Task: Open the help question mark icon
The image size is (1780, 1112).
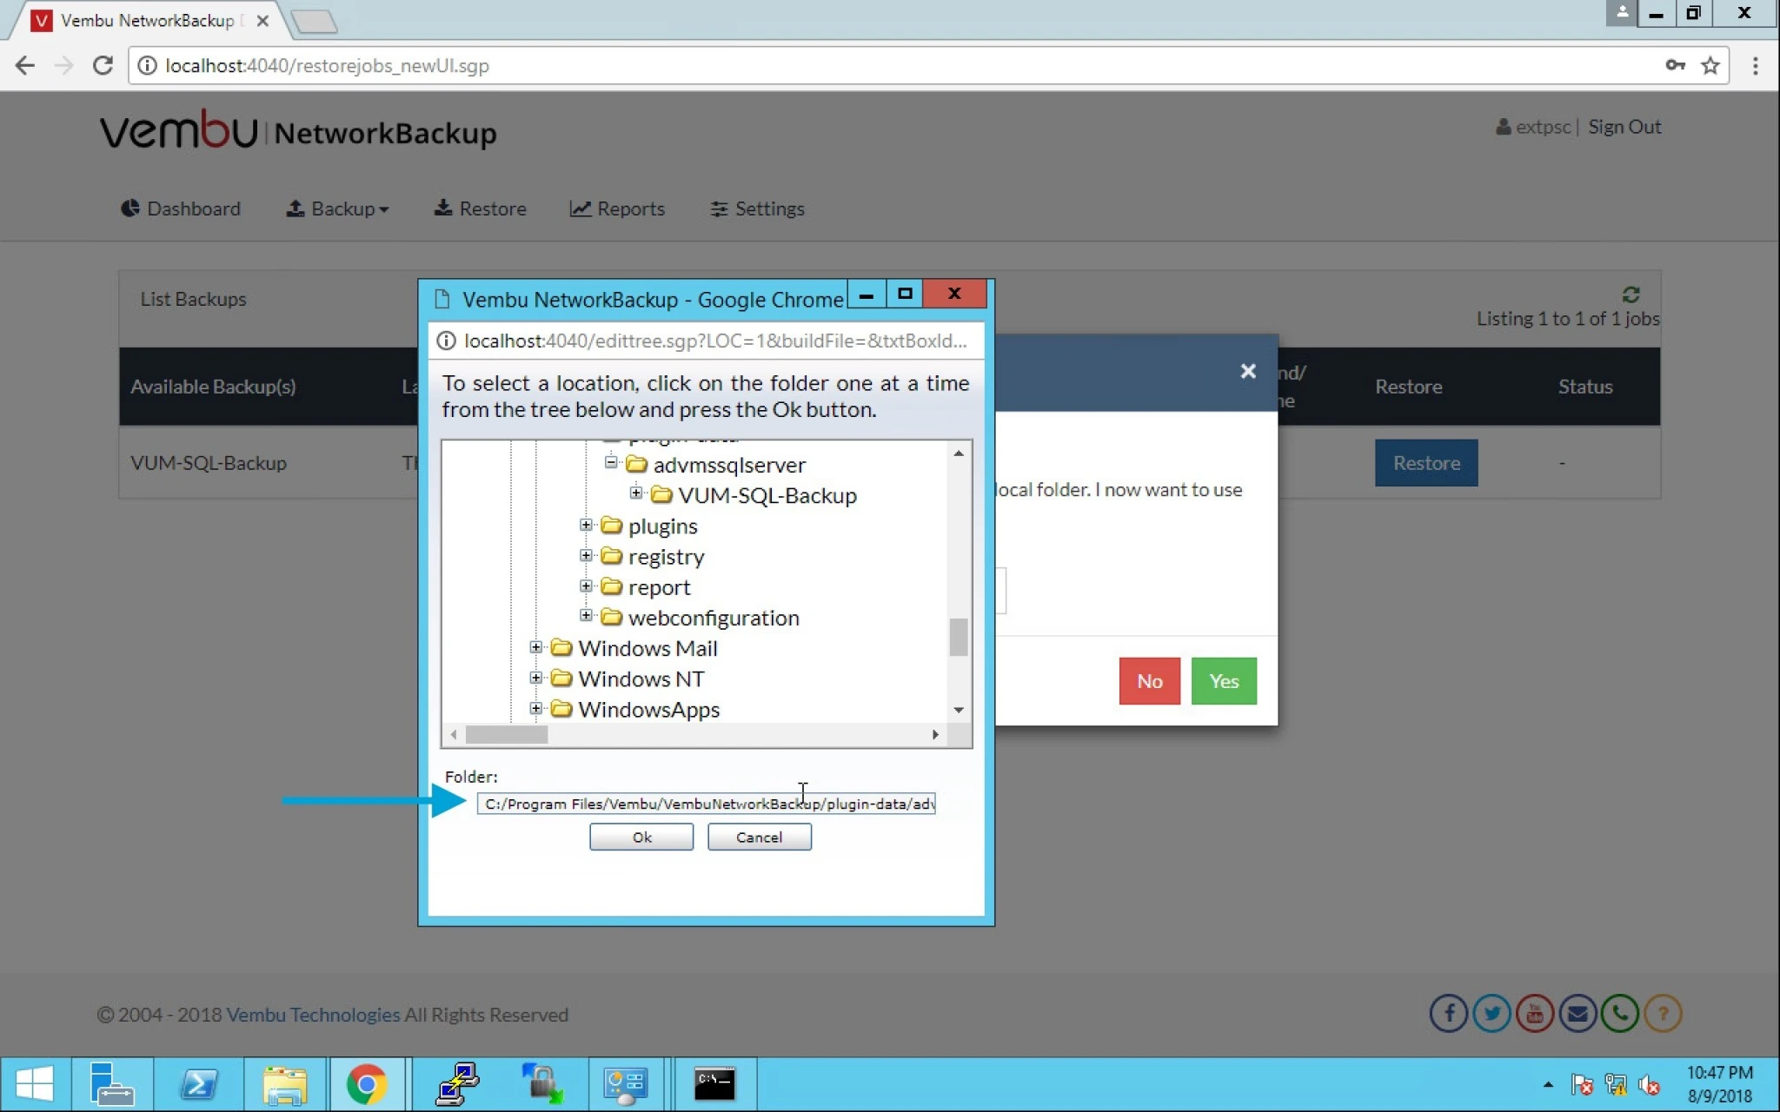Action: [x=1663, y=1014]
